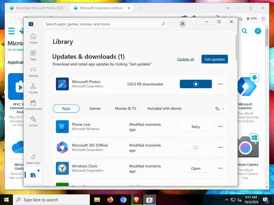Launch Firefox from the taskbar
The height and width of the screenshot is (205, 274).
(110, 200)
